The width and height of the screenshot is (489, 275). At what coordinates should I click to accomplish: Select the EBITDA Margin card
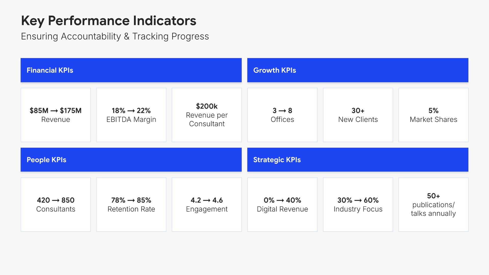coord(131,115)
